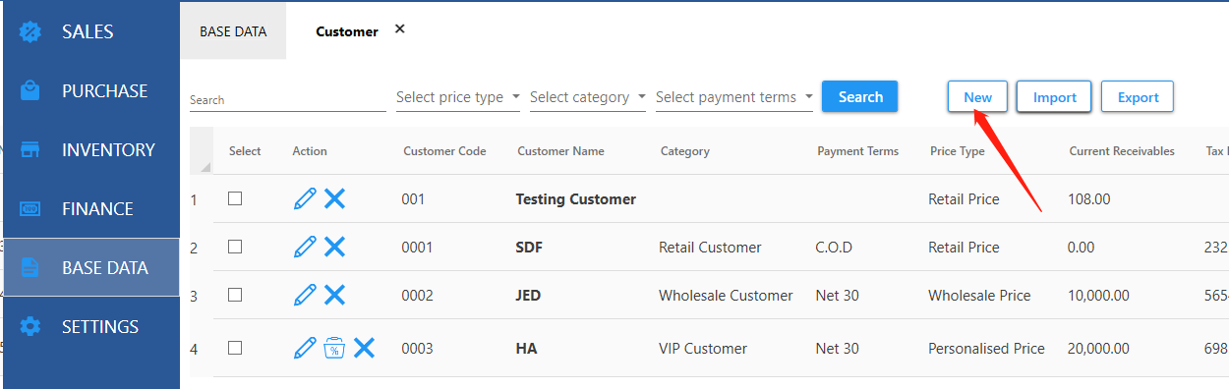Screen dimensions: 1229x389
Task: Close the Customer tab
Action: click(x=400, y=29)
